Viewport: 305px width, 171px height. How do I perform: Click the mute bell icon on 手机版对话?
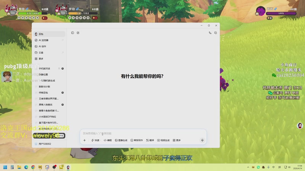point(59,68)
